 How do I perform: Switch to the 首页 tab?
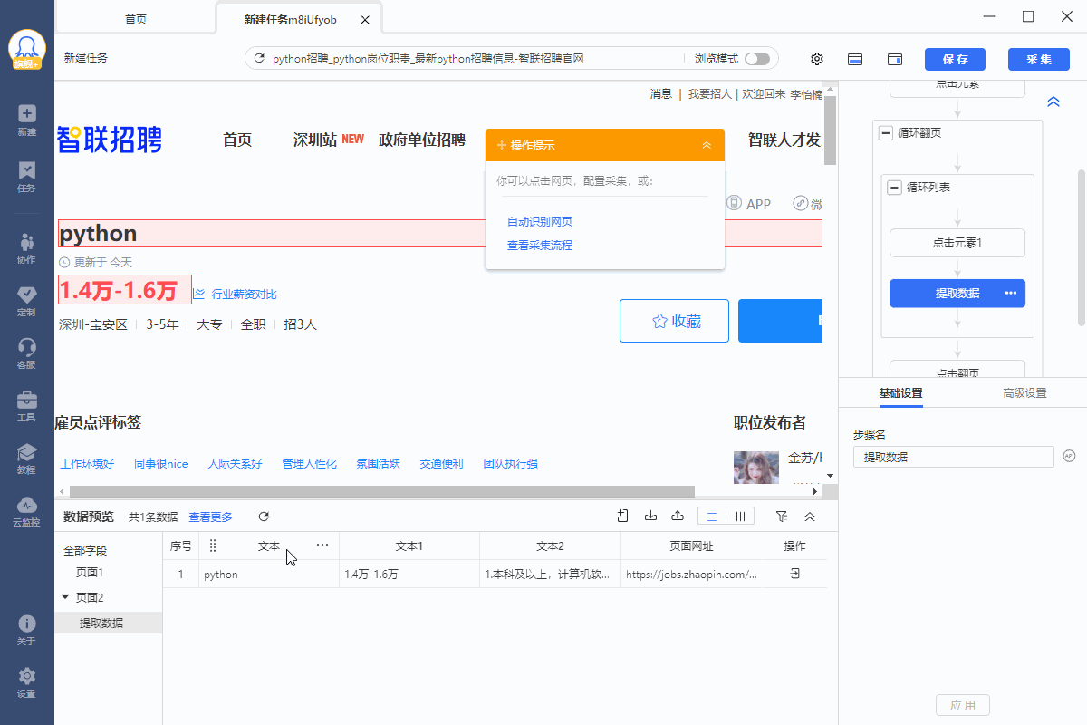click(x=136, y=19)
